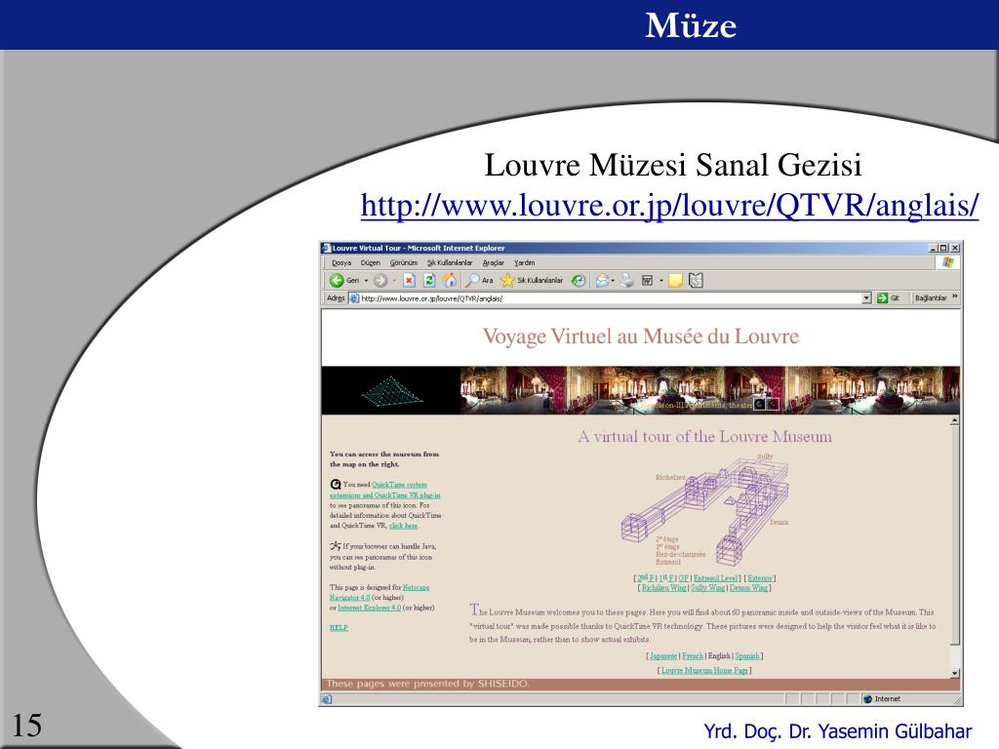Switch to the Spanish language link
The width and height of the screenshot is (999, 749).
747,655
